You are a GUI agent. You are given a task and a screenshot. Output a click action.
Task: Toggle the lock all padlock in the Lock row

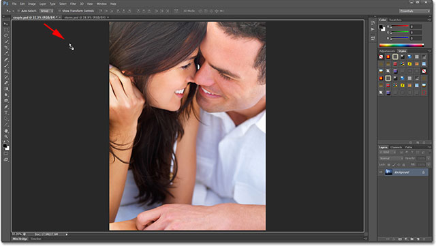click(x=404, y=165)
